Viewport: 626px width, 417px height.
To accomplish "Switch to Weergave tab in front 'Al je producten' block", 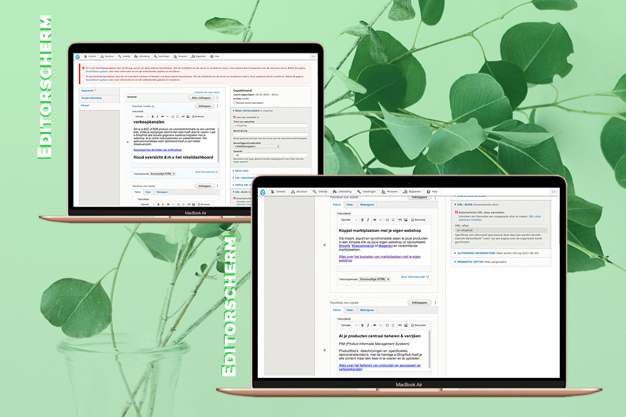I will tap(367, 310).
